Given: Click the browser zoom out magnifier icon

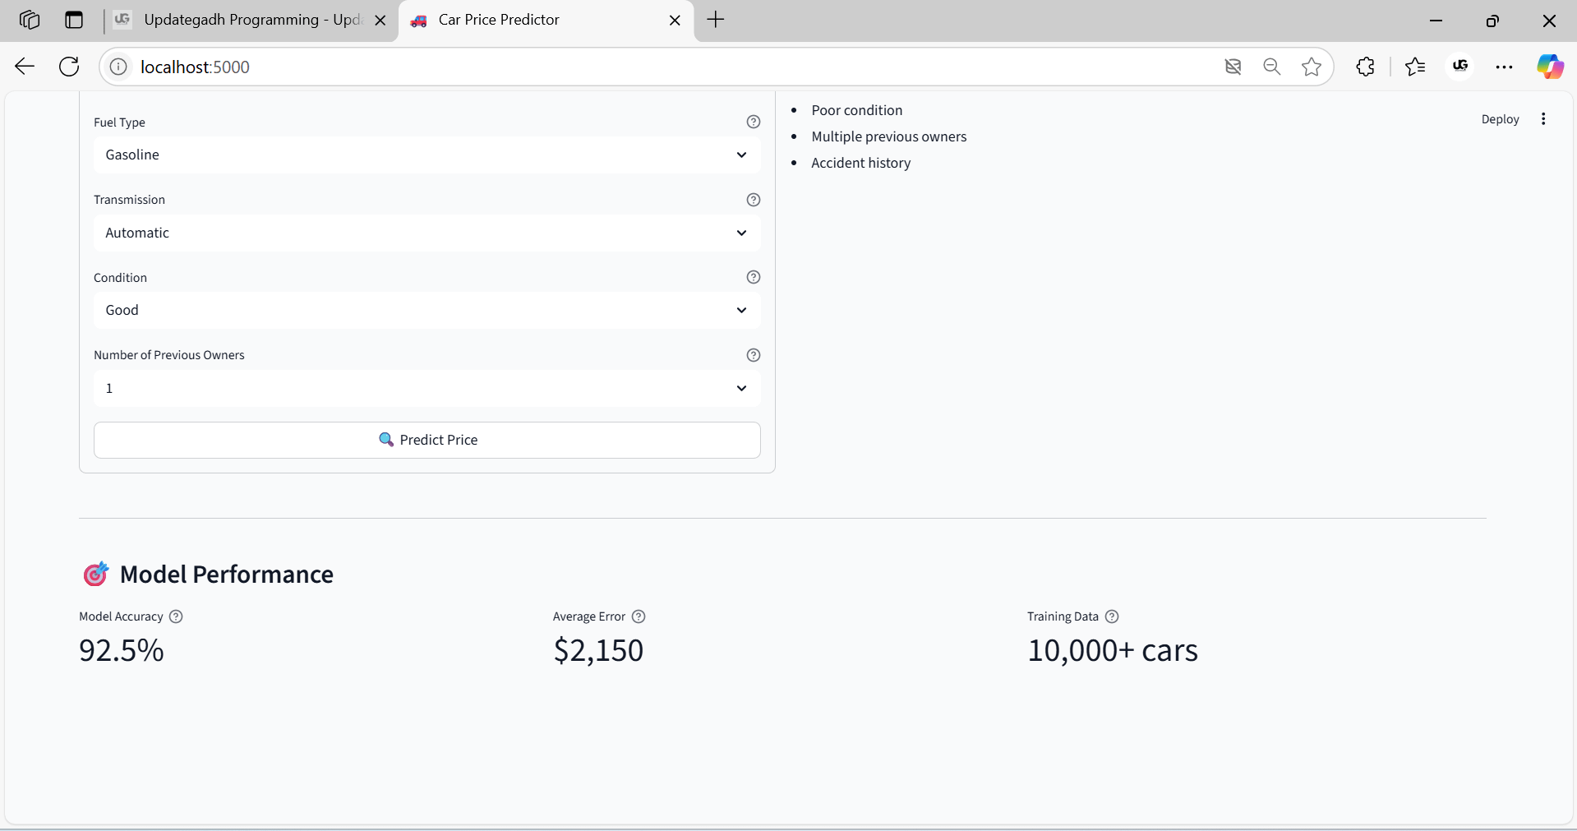Looking at the screenshot, I should point(1272,67).
